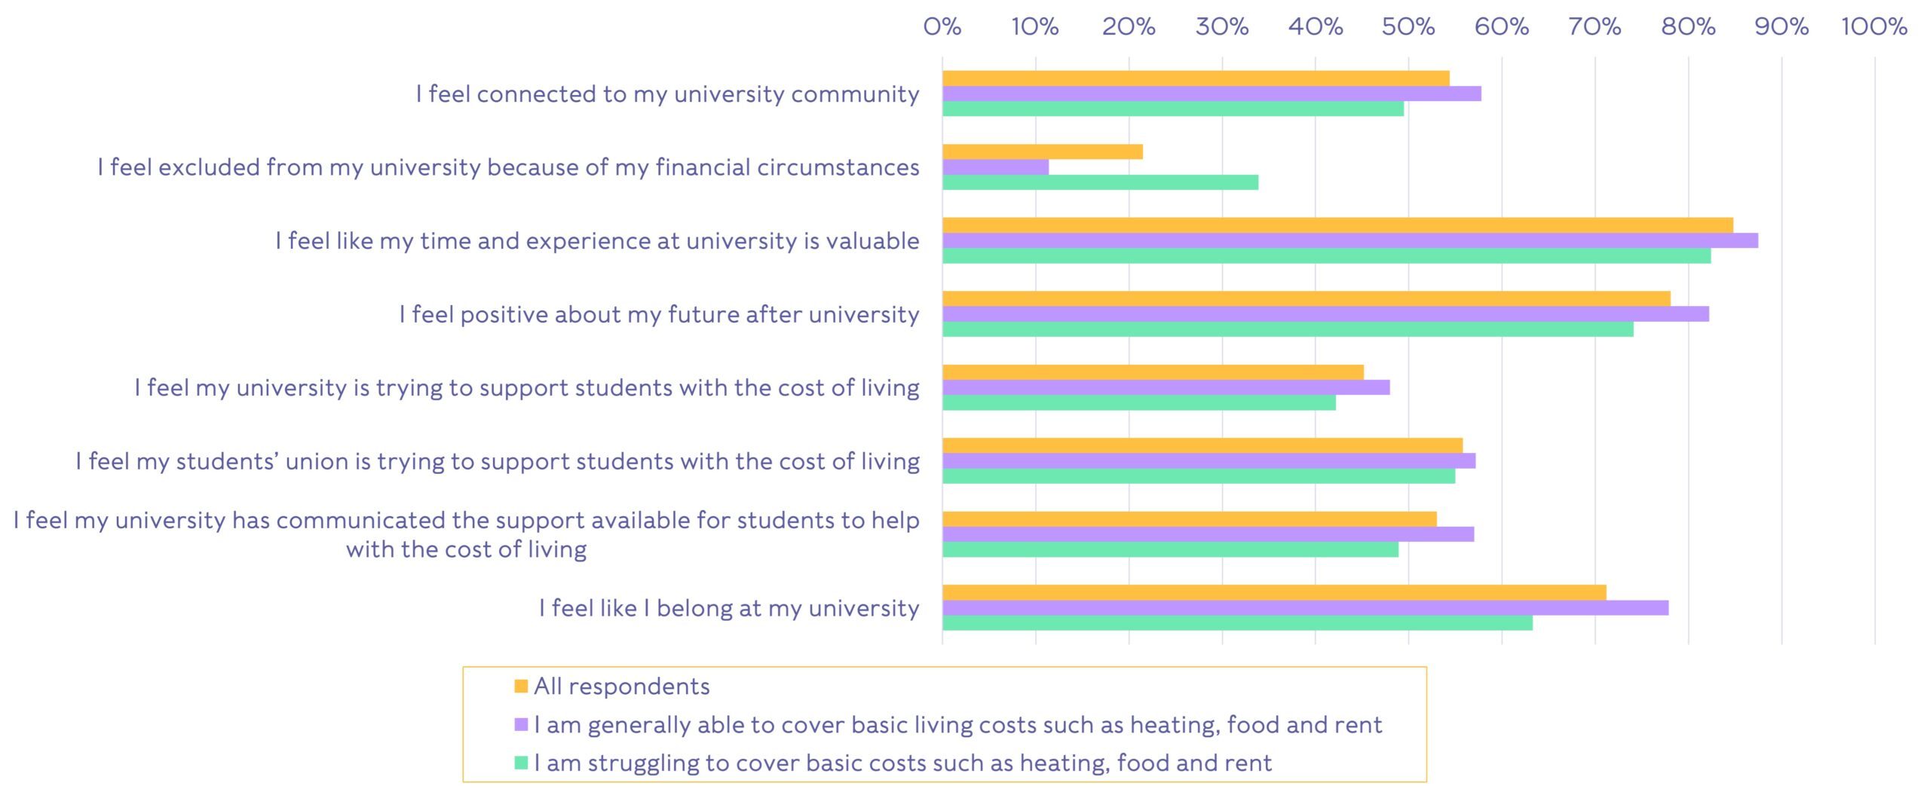
Task: Click the orange bar for university experience valuable
Action: pos(1337,225)
